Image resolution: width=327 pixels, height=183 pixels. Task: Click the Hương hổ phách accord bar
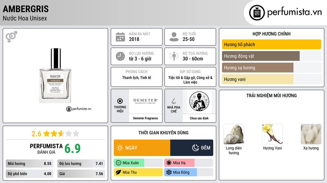click(271, 44)
